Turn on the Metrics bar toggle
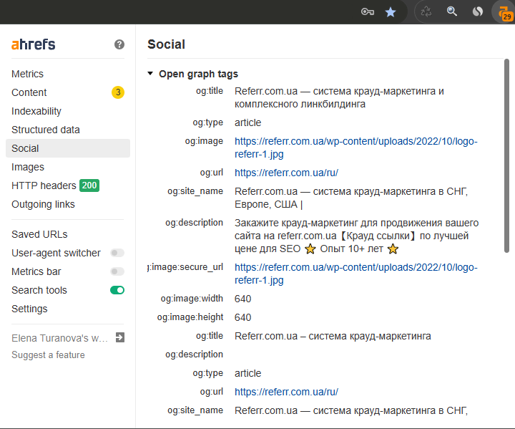The width and height of the screenshot is (515, 429). (x=117, y=271)
